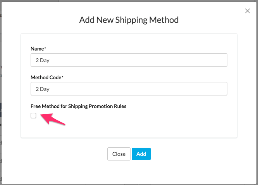Click the "Method Code" field label

tap(46, 77)
